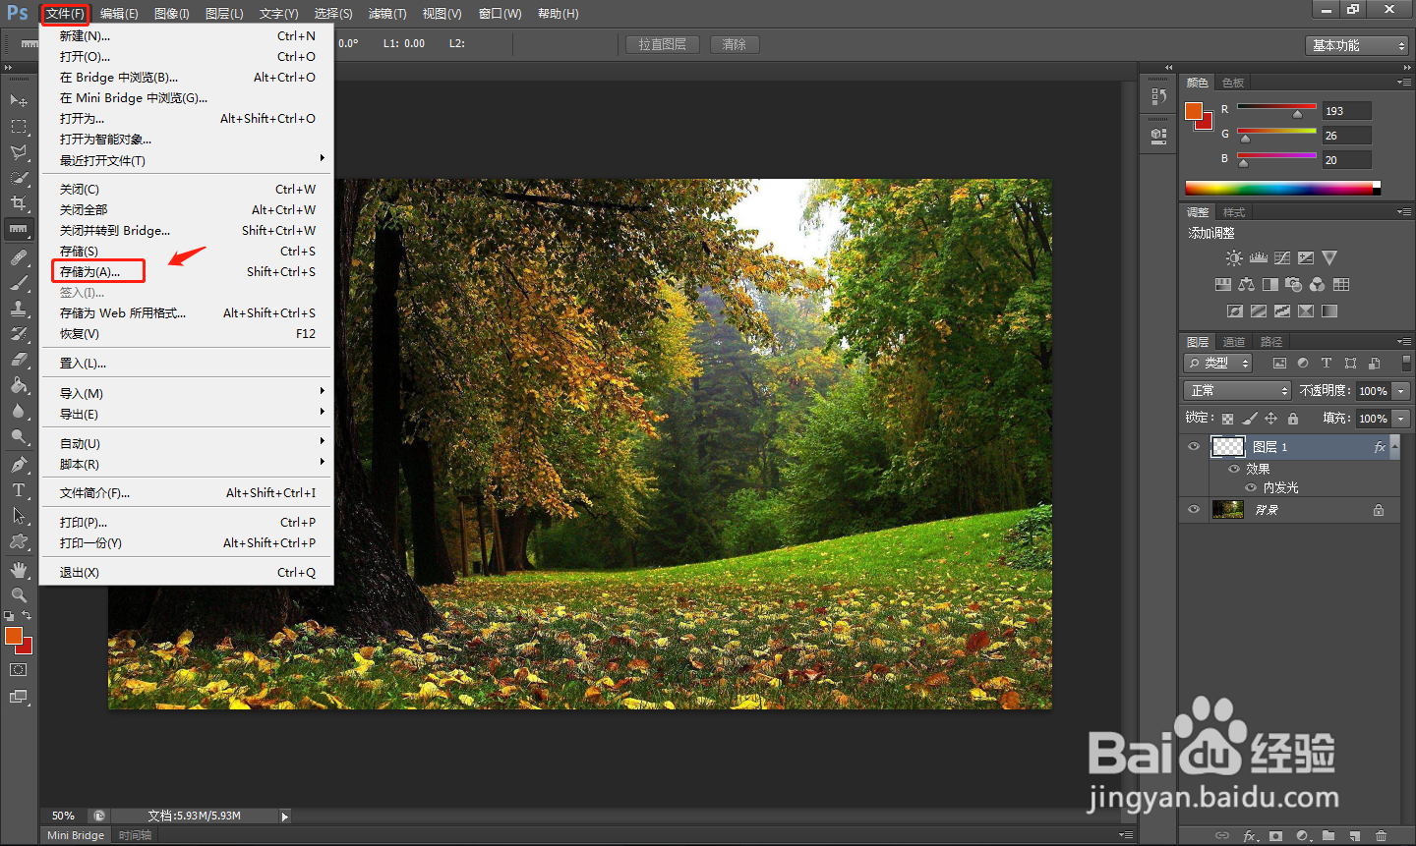Select the Pen tool
This screenshot has width=1416, height=846.
tap(18, 465)
